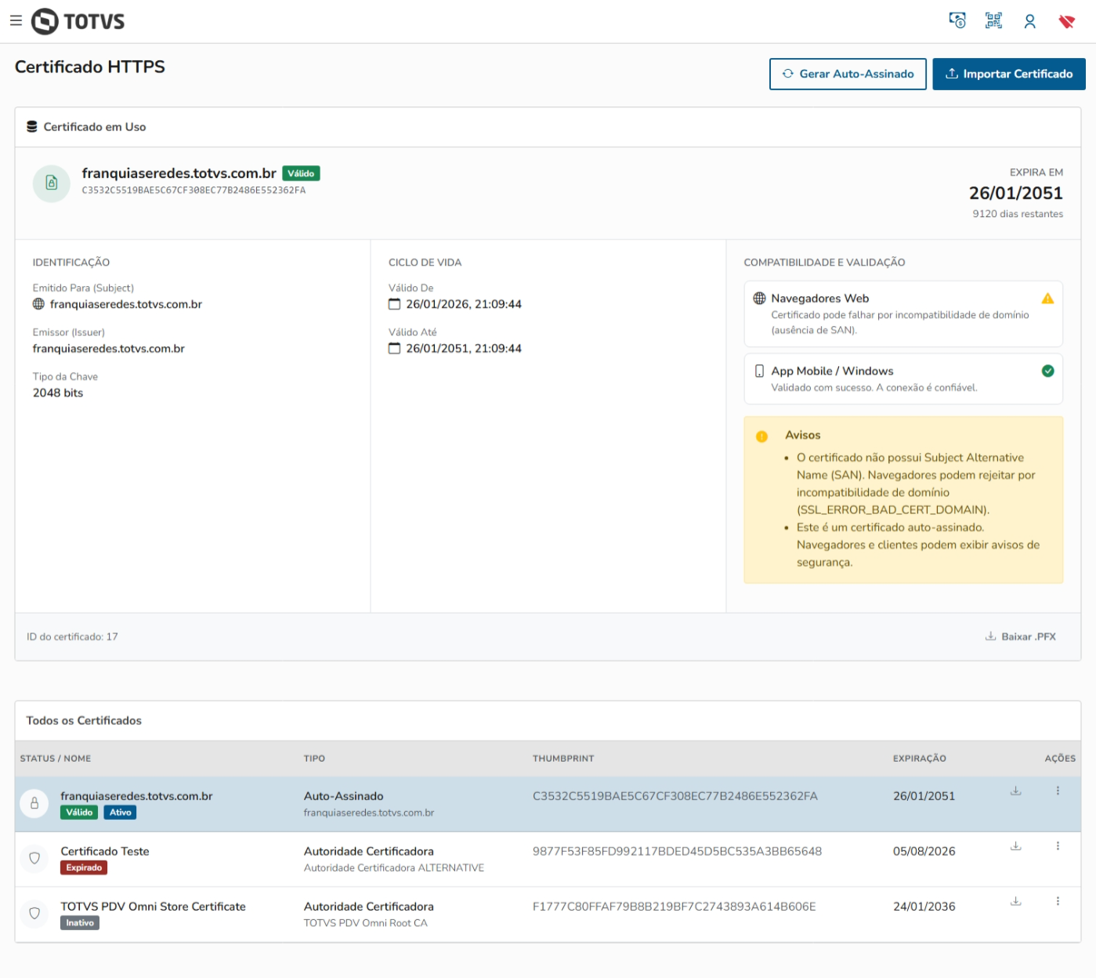Image resolution: width=1096 pixels, height=978 pixels.
Task: Click TOTVS PDV Omni Root CA issuer text
Action: click(366, 923)
